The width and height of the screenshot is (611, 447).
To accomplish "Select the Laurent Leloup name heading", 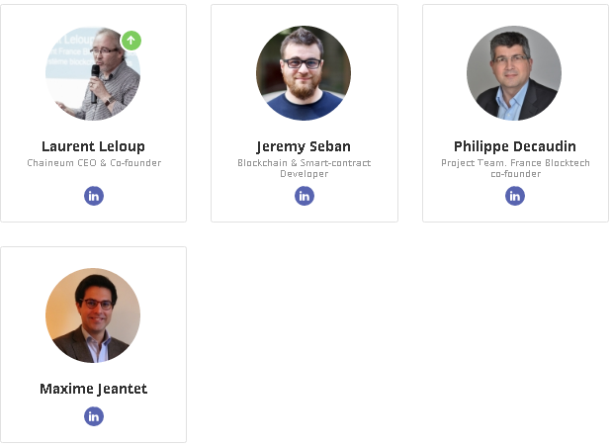I will [94, 146].
